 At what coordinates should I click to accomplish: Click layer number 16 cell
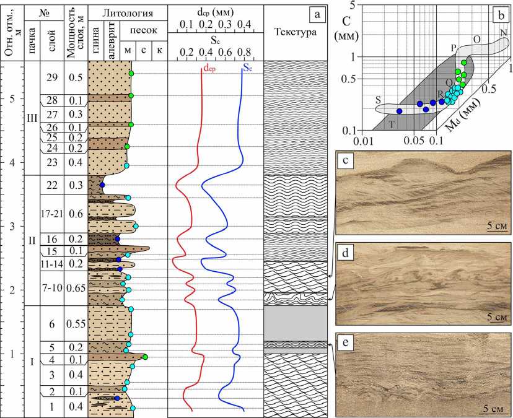[52, 239]
